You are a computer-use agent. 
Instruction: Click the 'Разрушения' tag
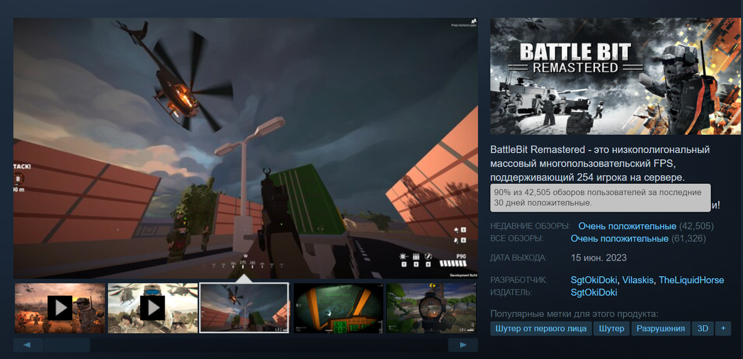pos(660,329)
